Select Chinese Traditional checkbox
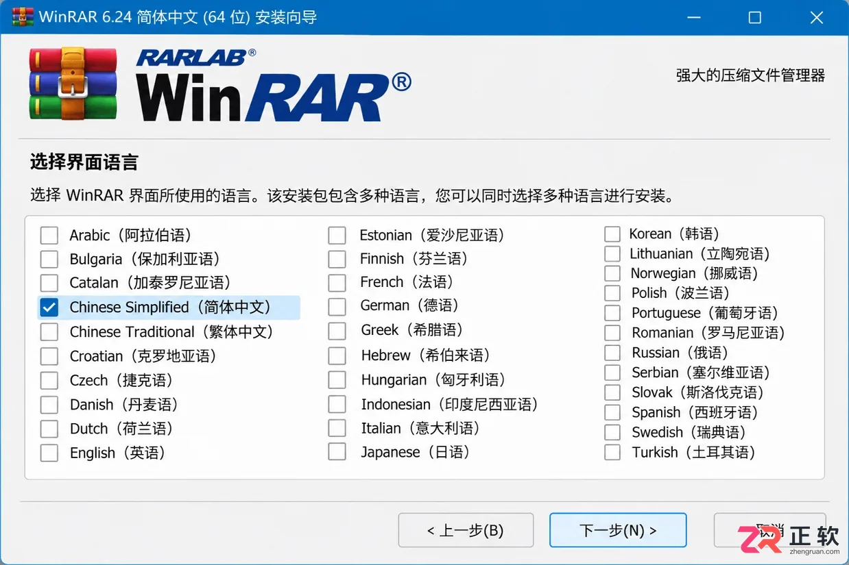 pyautogui.click(x=49, y=332)
